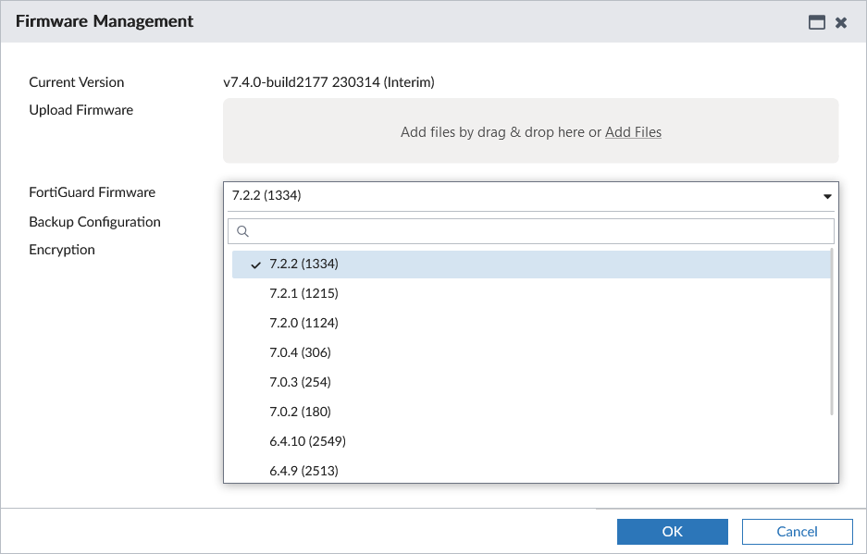Click the pop-out window icon
The height and width of the screenshot is (554, 867).
[x=815, y=21]
